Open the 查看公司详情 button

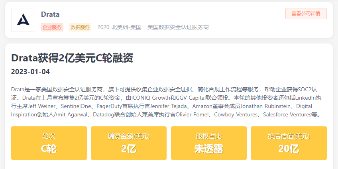[306, 13]
